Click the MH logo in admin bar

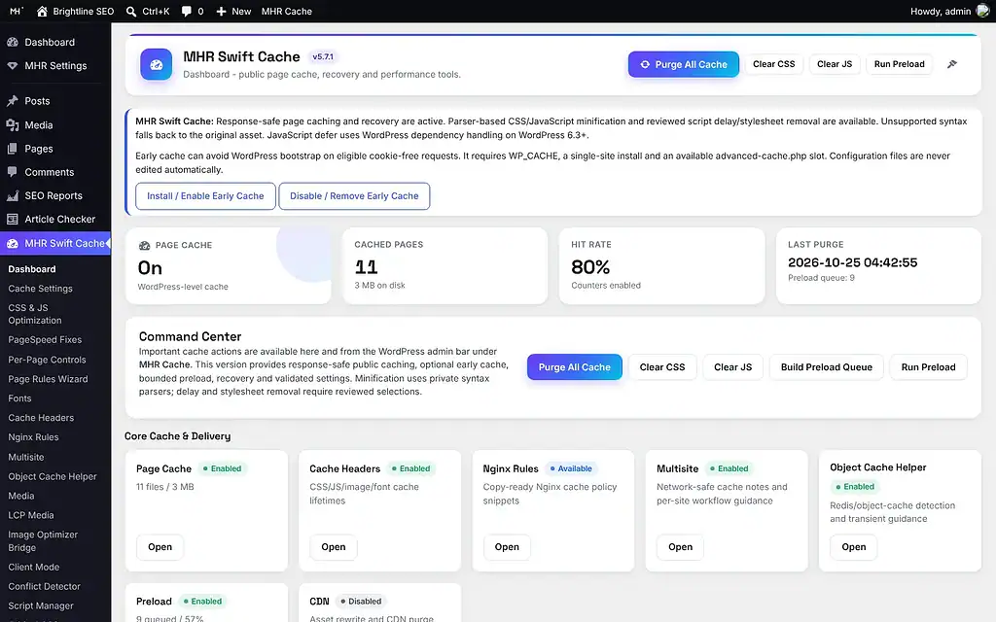pyautogui.click(x=17, y=11)
